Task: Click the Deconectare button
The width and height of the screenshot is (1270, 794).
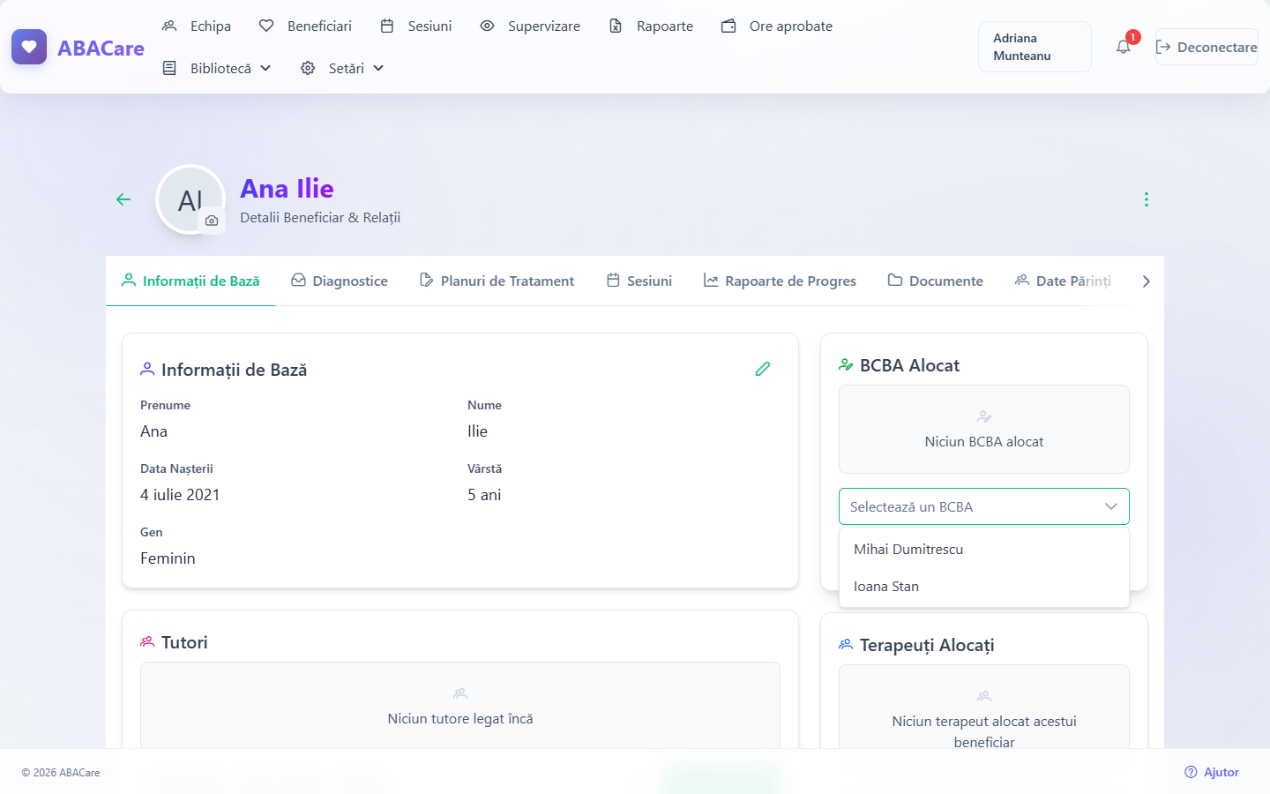Action: (x=1206, y=47)
